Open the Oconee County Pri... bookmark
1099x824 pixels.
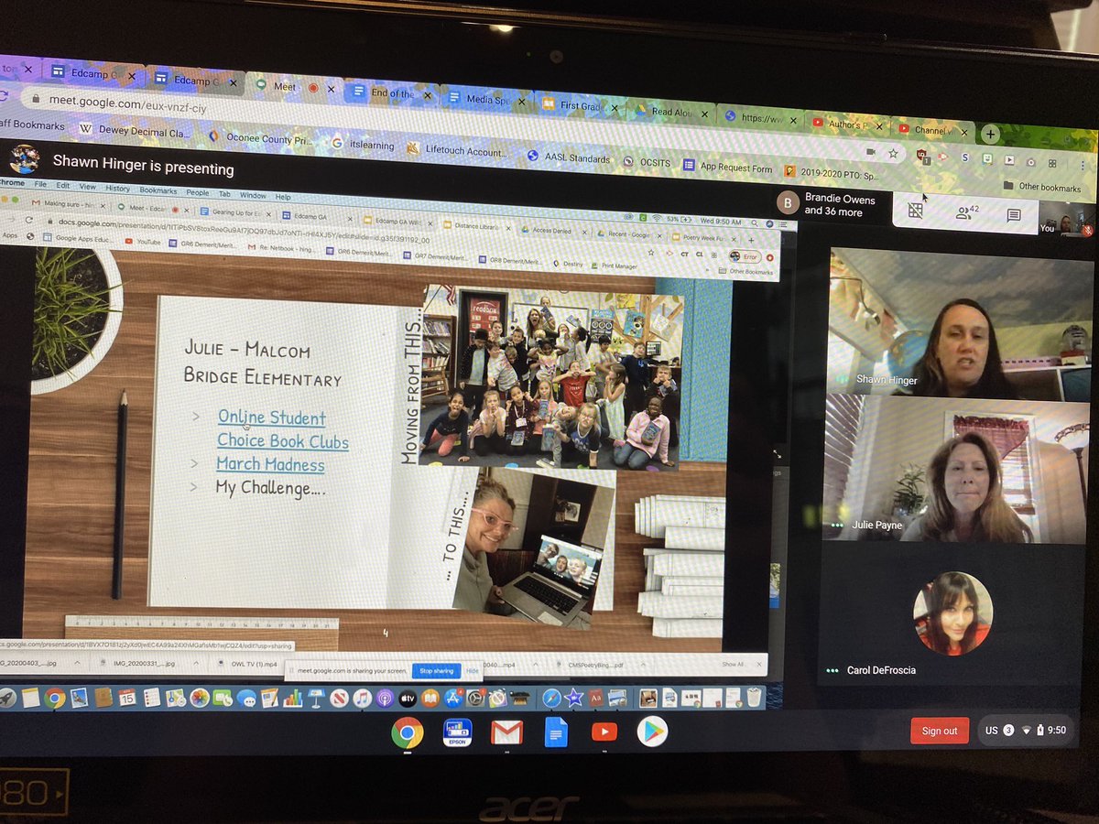(x=263, y=138)
